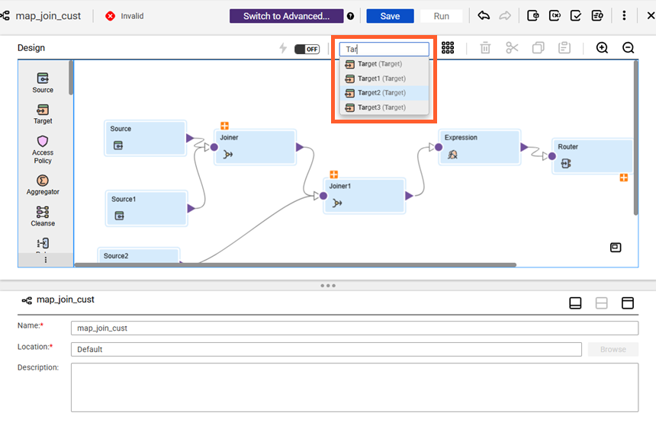Image resolution: width=656 pixels, height=445 pixels.
Task: Select the Source2 transformation box on the canvas
Action: click(x=139, y=255)
